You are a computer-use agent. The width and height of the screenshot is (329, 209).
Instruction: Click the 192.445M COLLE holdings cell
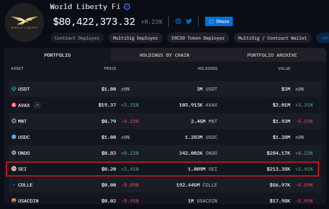pos(197,185)
